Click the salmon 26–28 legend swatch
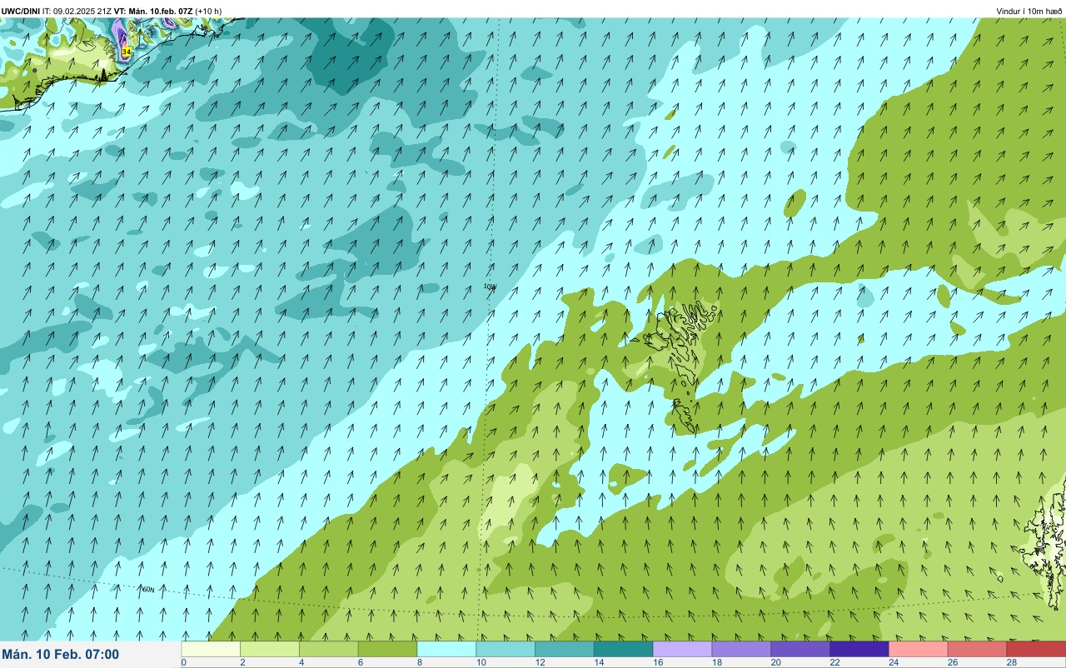Screen dimensions: 1066x668 click(978, 649)
